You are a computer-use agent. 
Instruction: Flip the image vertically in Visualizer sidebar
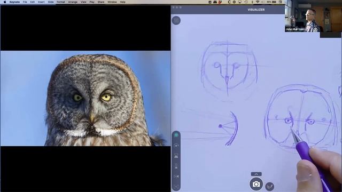coord(176,166)
